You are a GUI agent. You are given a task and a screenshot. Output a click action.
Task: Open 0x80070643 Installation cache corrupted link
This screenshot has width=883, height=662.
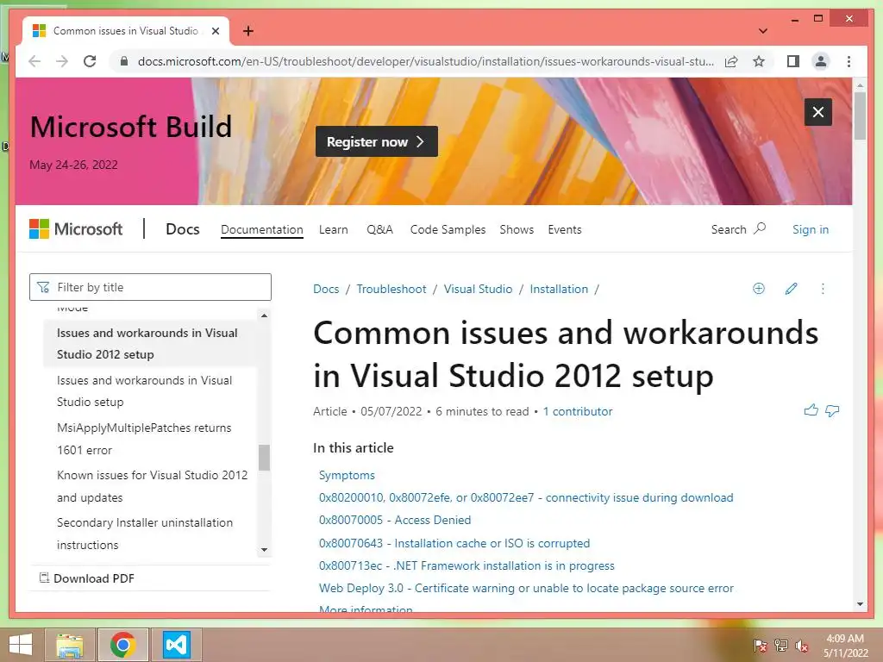point(454,543)
